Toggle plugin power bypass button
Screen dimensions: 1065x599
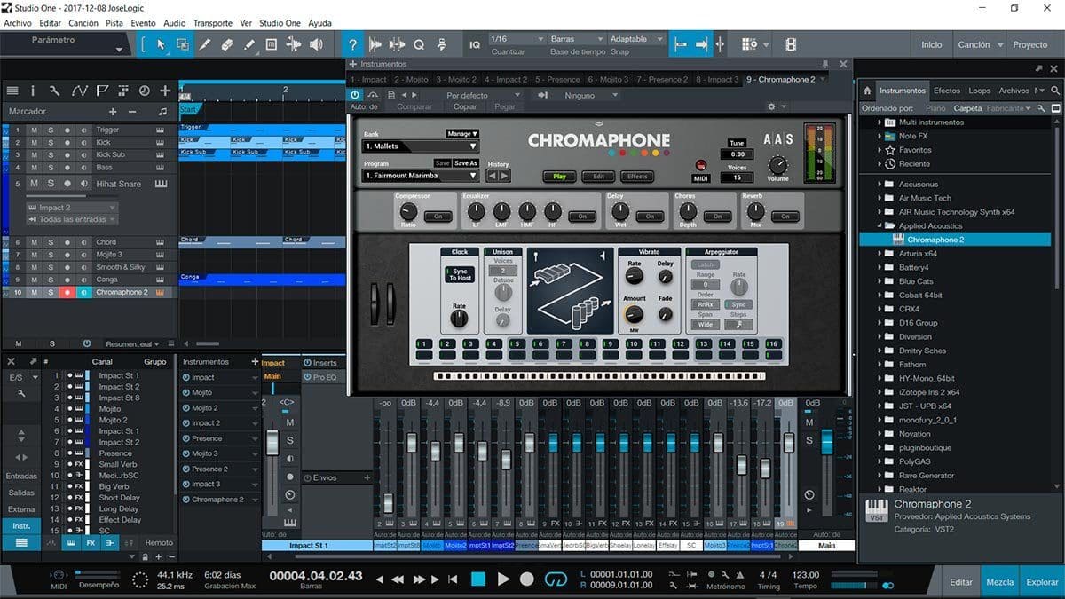[355, 94]
